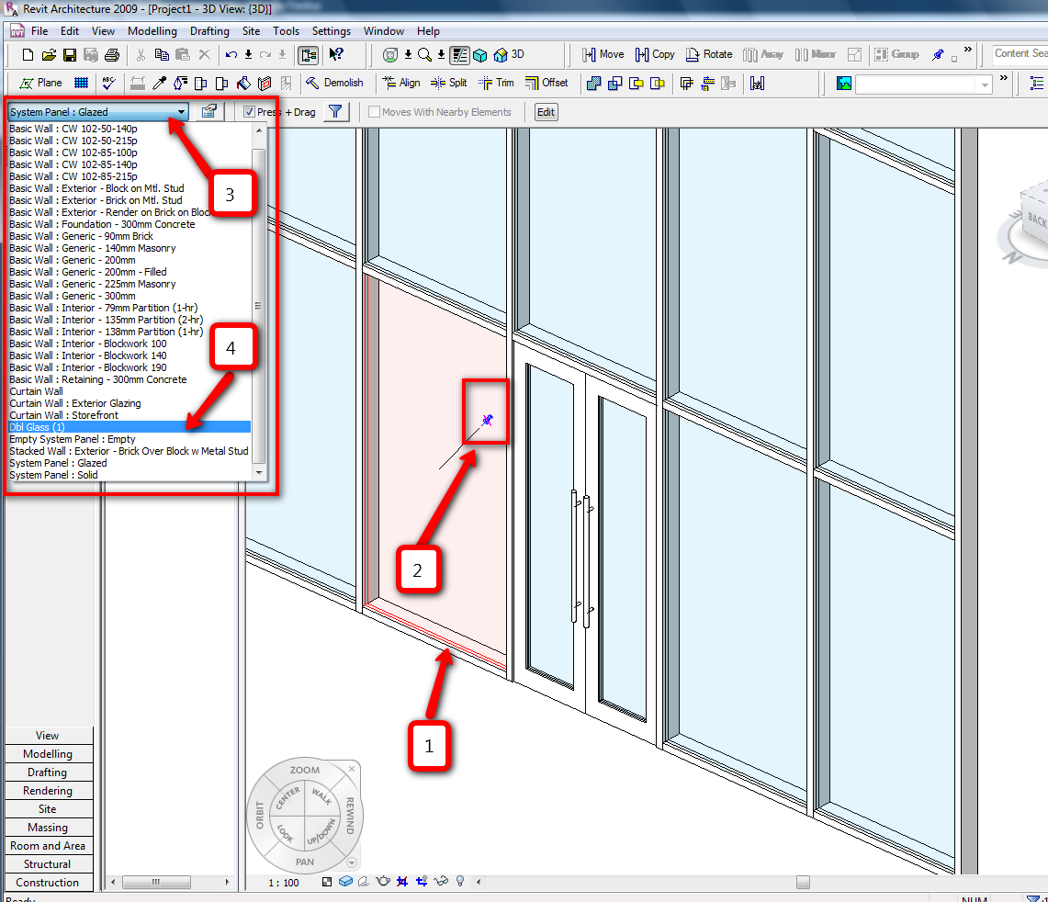This screenshot has width=1048, height=902.
Task: Select the Align tool
Action: [x=401, y=83]
